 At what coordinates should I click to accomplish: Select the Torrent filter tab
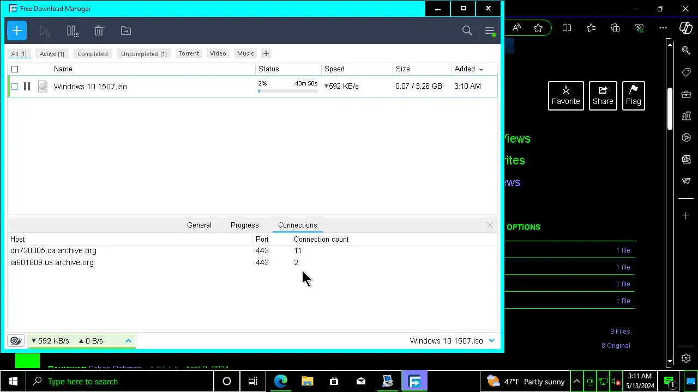click(189, 53)
